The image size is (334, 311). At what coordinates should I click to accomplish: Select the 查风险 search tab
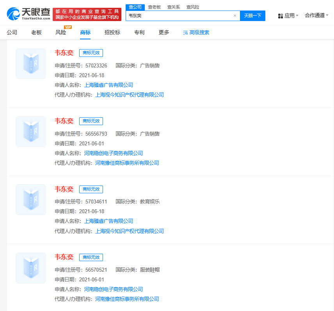(x=192, y=7)
